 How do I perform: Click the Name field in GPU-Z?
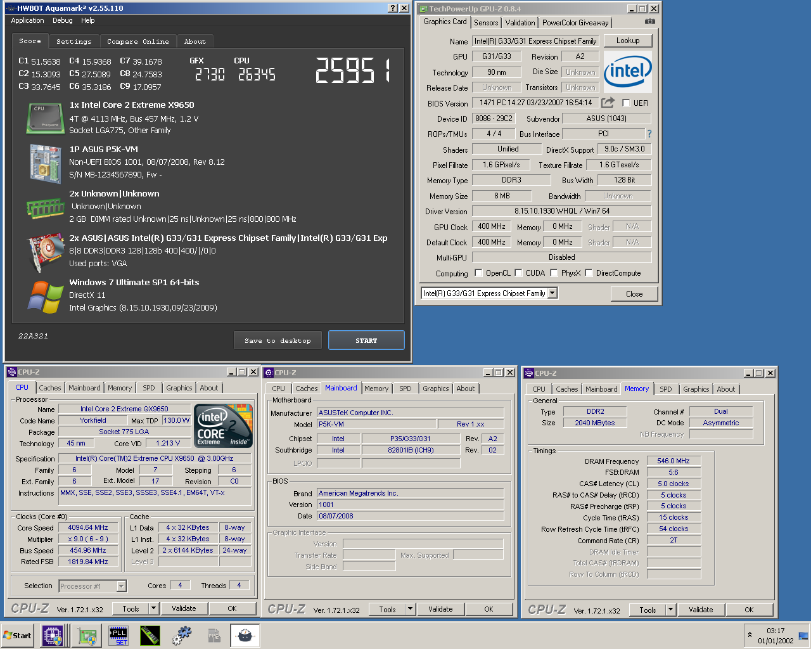pos(535,41)
